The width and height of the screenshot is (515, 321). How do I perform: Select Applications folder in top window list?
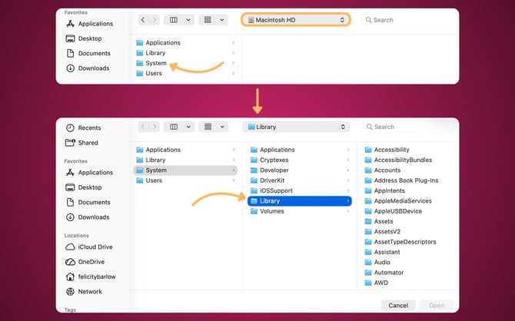pyautogui.click(x=158, y=43)
